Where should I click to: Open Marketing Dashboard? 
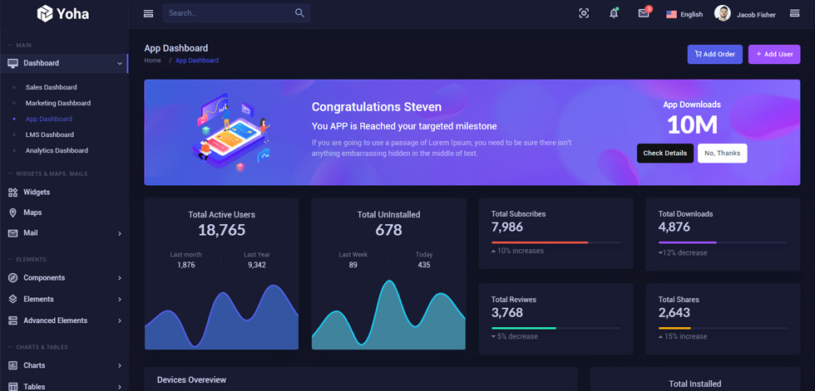[57, 103]
